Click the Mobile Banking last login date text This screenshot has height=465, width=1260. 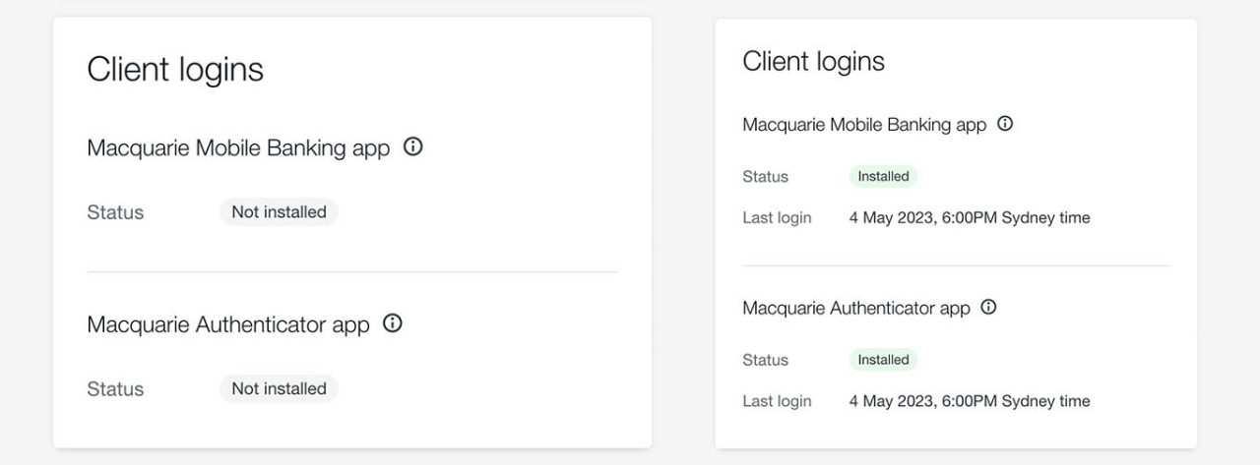(x=970, y=218)
